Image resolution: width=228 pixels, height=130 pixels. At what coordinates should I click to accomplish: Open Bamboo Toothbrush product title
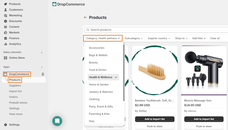coord(155,101)
